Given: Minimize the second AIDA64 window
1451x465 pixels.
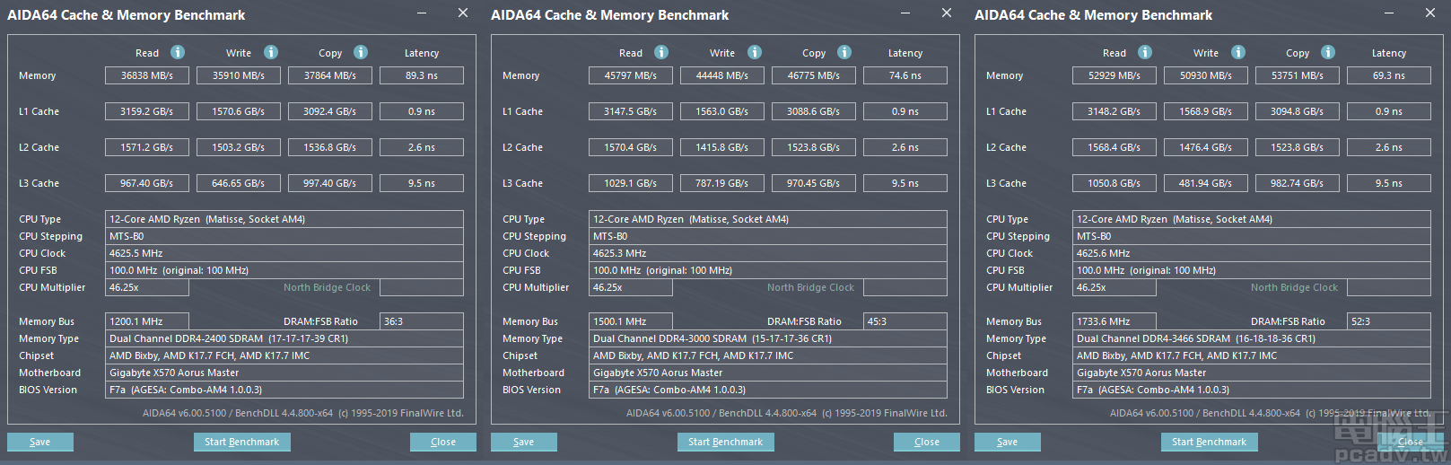Looking at the screenshot, I should coord(905,13).
